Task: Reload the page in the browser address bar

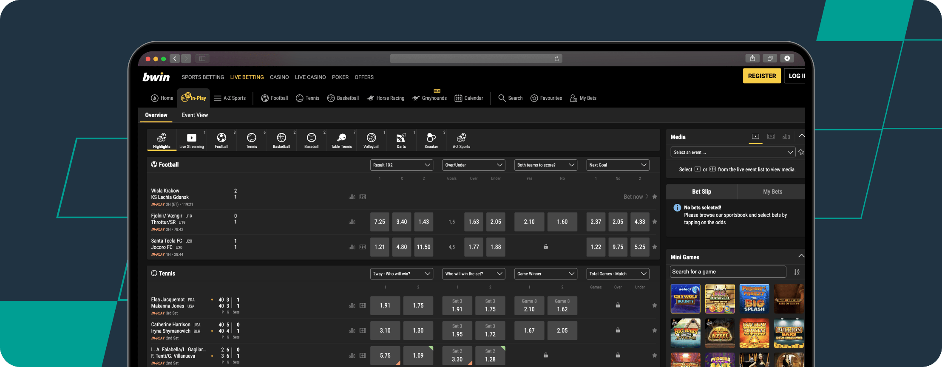Action: tap(557, 59)
